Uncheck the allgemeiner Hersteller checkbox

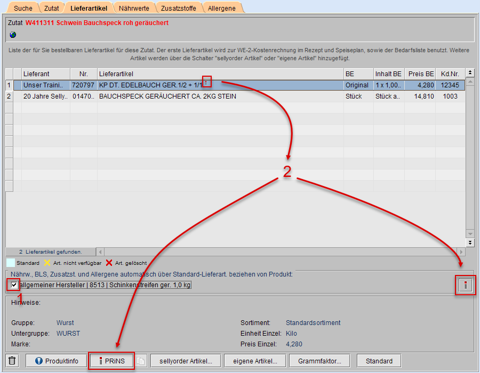[x=14, y=285]
